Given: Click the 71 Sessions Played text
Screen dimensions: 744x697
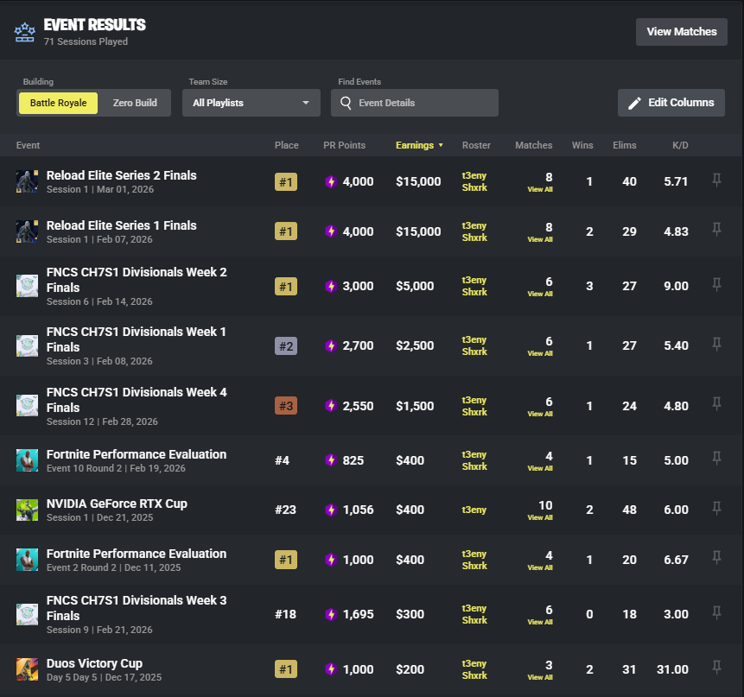Looking at the screenshot, I should 86,41.
